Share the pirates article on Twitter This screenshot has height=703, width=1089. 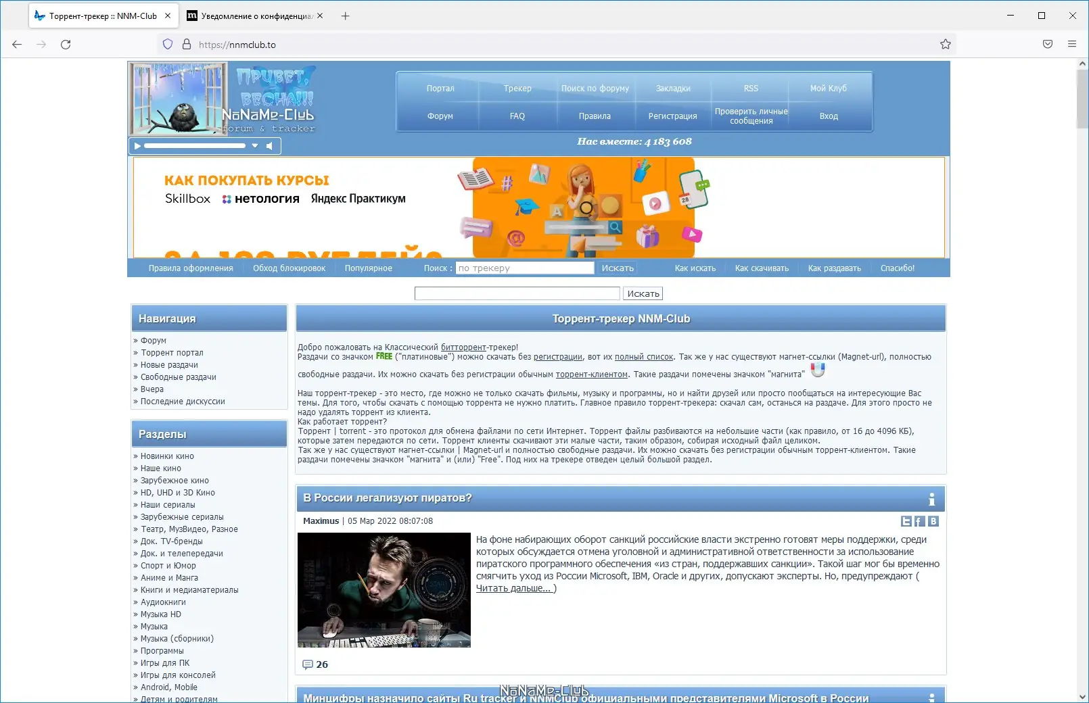[x=906, y=521]
